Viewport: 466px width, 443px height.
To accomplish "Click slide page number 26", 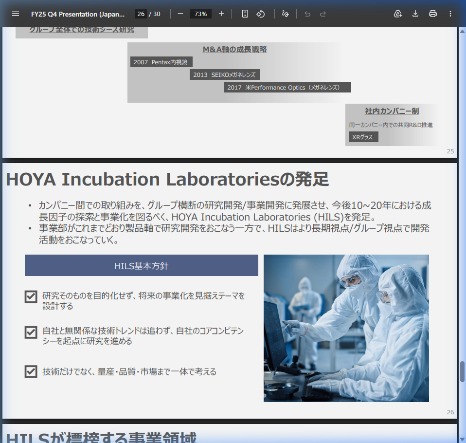I will click(x=450, y=412).
